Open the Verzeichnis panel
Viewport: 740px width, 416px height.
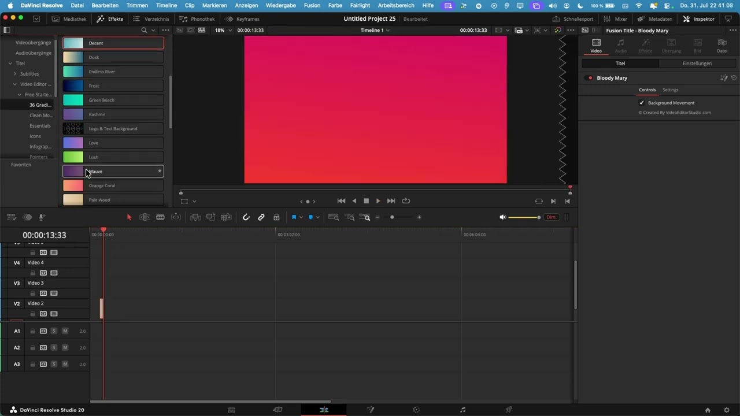coord(151,19)
